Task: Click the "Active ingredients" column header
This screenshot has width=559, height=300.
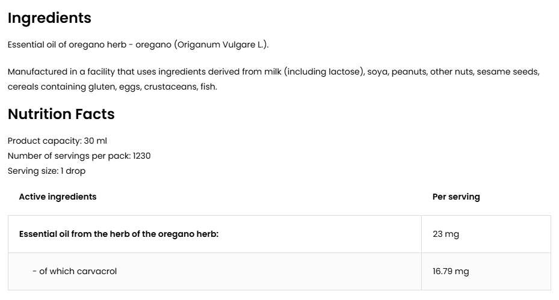Action: [58, 197]
